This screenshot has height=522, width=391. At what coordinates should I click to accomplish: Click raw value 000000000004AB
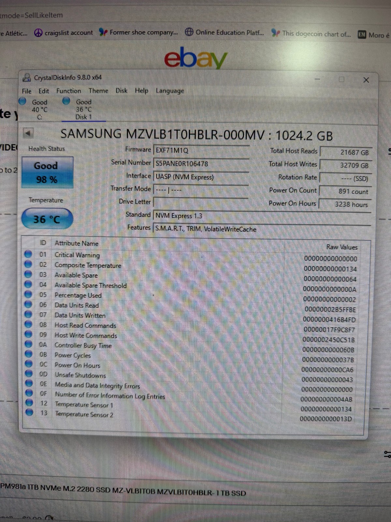coord(326,399)
